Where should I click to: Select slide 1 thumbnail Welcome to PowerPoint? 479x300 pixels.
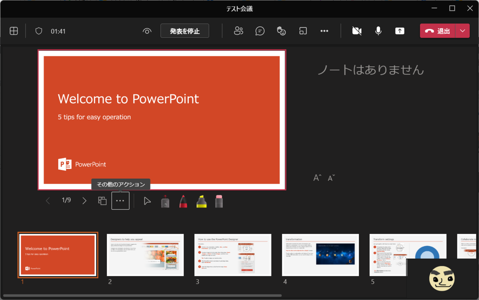click(x=58, y=255)
